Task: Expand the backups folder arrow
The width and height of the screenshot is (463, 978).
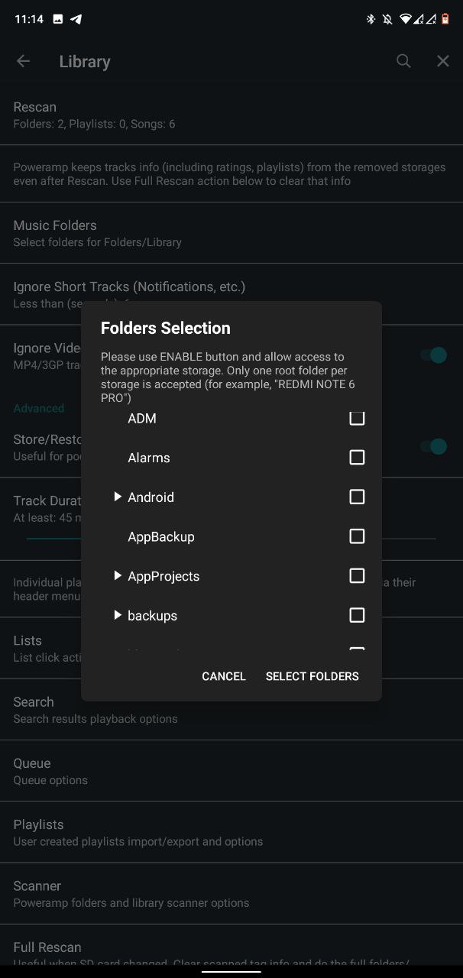Action: [118, 615]
